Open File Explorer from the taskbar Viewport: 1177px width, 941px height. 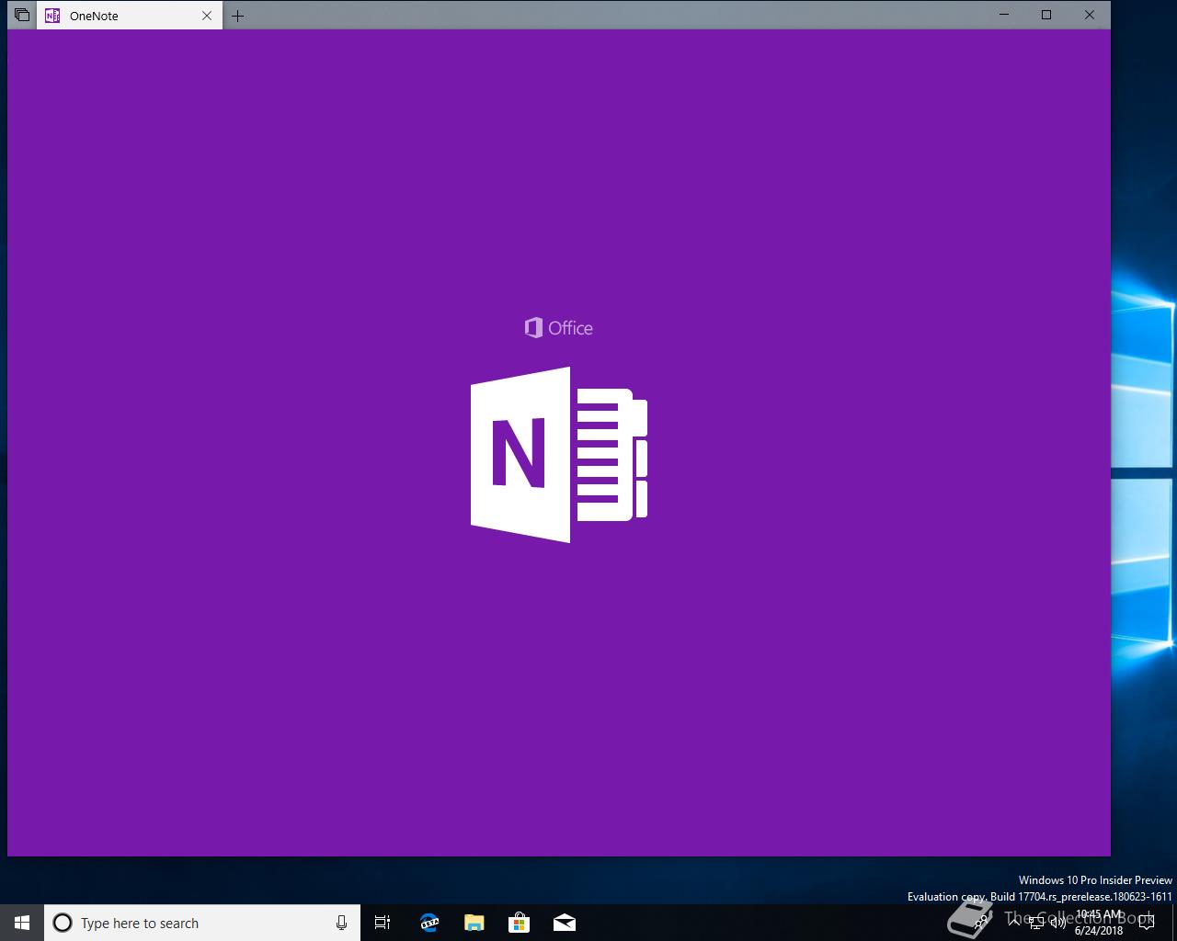click(474, 923)
